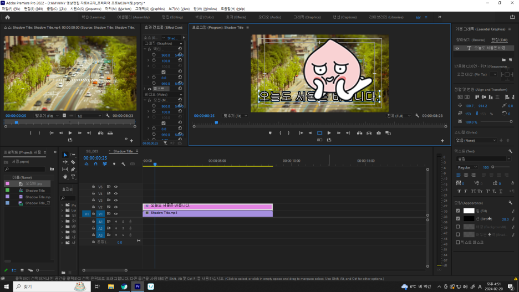Play in Program monitor
519x292 pixels.
tap(329, 133)
